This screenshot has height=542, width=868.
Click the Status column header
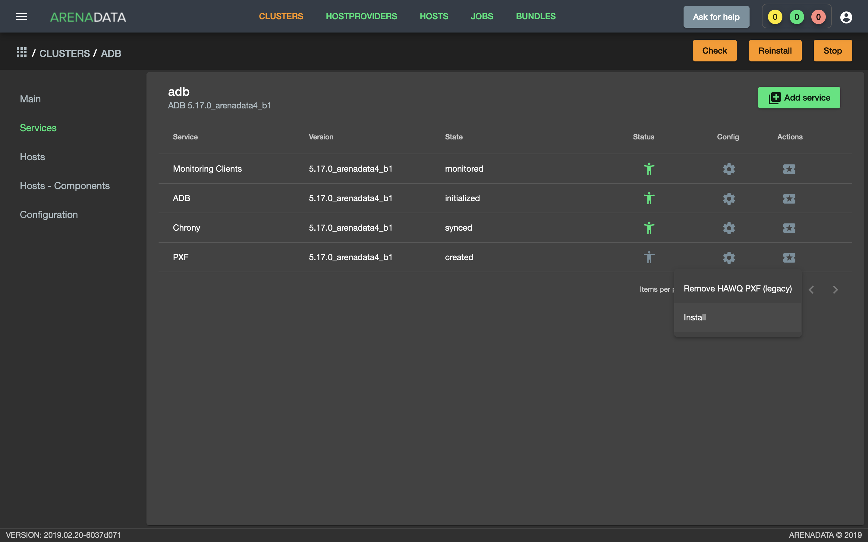[x=643, y=137]
